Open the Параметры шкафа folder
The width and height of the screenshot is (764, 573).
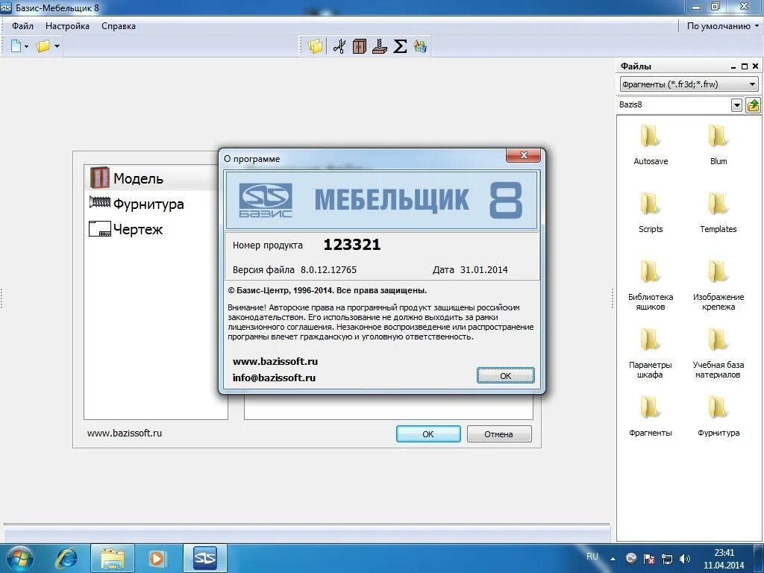(x=651, y=353)
